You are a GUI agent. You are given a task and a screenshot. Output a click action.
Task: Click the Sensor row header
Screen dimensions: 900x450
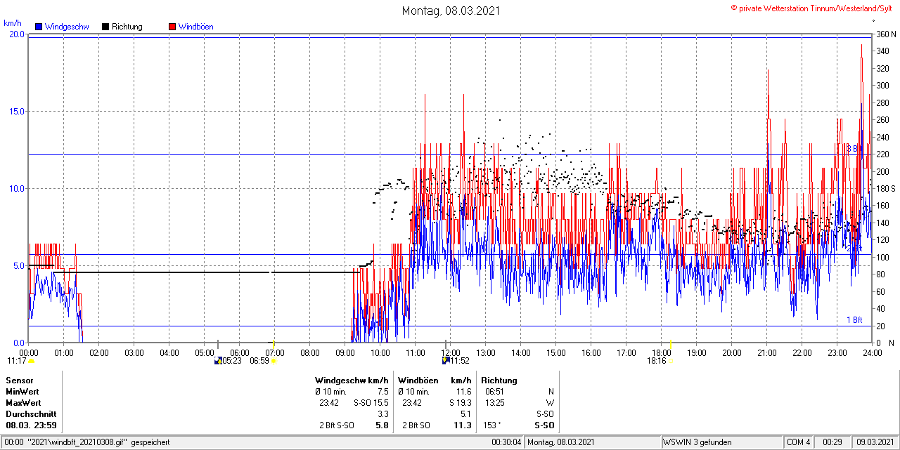[20, 380]
